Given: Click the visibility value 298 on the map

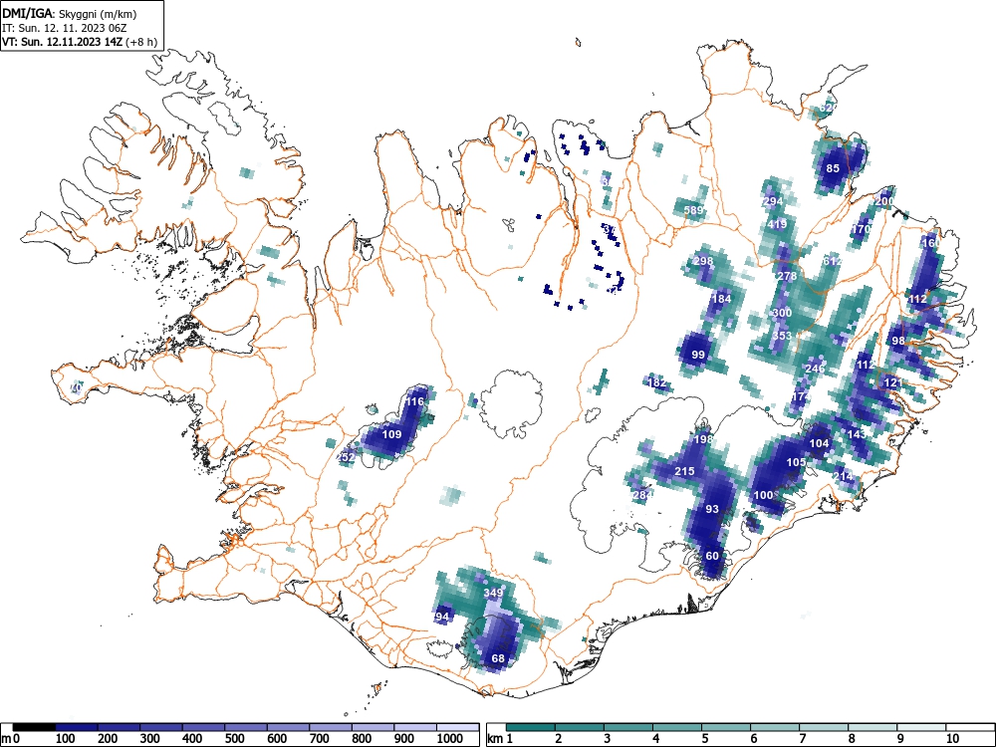Looking at the screenshot, I should 703,260.
